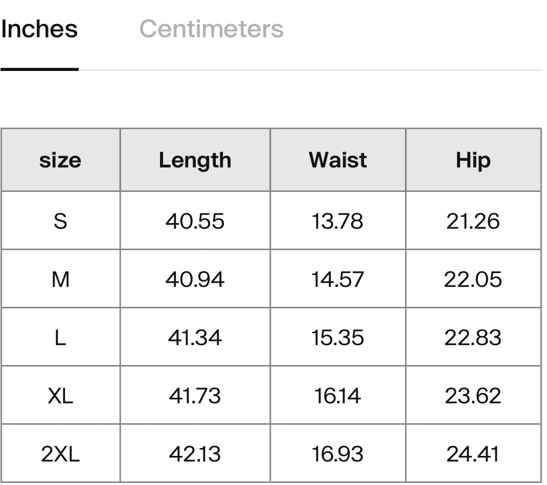This screenshot has width=547, height=485.
Task: Click the 14.57 waist cell
Action: [338, 279]
